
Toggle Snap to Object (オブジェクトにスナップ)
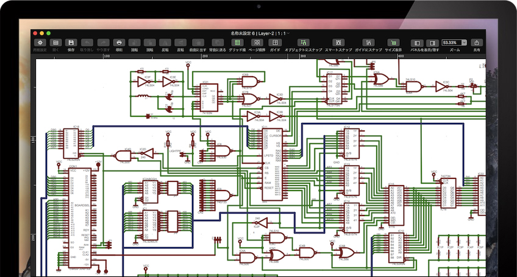[303, 43]
